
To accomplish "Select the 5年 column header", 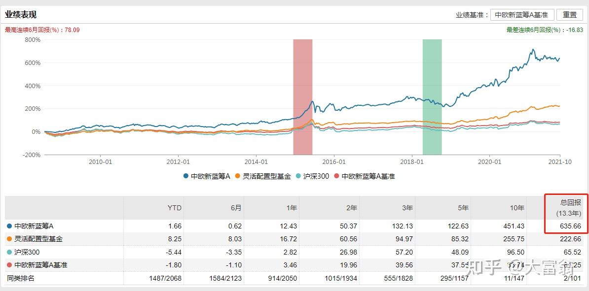I will (463, 208).
